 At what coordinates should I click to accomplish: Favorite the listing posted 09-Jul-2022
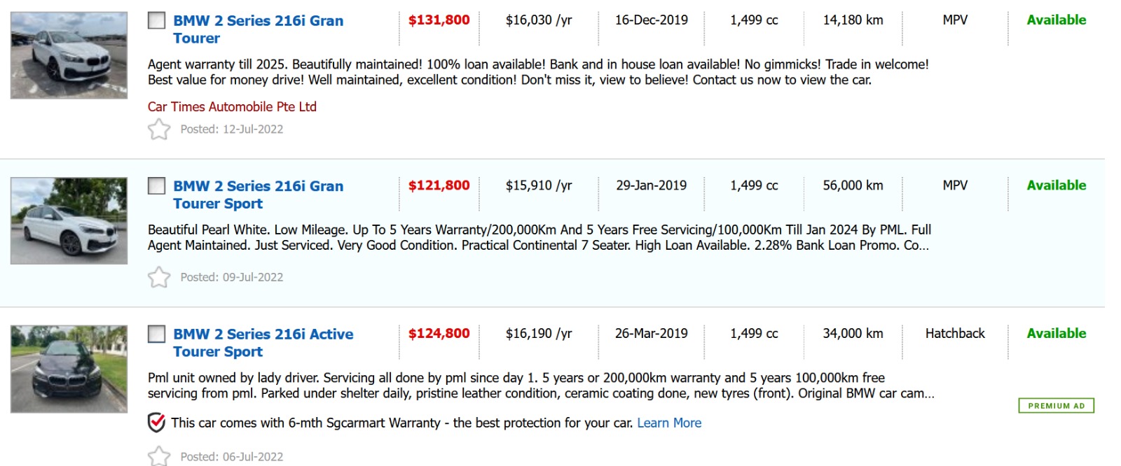click(x=159, y=278)
